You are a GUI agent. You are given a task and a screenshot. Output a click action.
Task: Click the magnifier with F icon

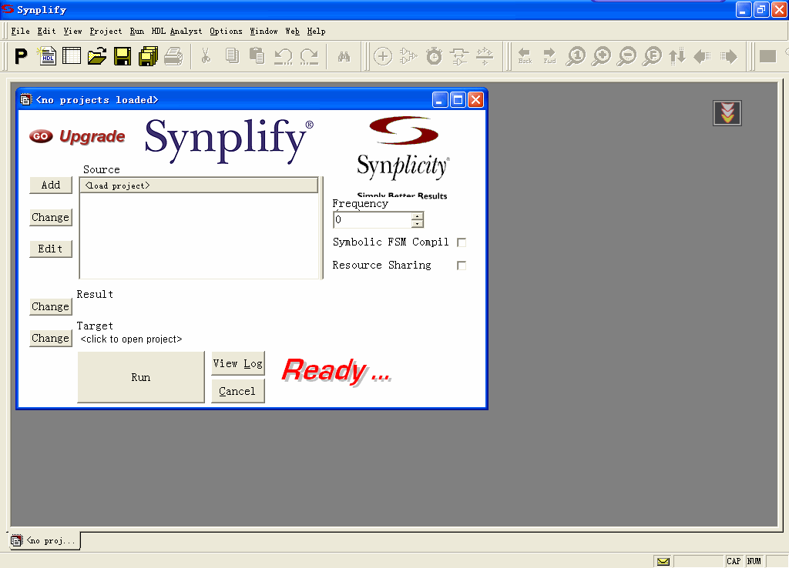tap(653, 56)
